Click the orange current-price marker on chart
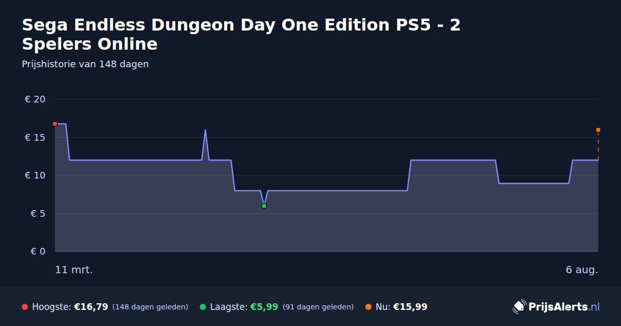The width and height of the screenshot is (621, 326). 598,130
